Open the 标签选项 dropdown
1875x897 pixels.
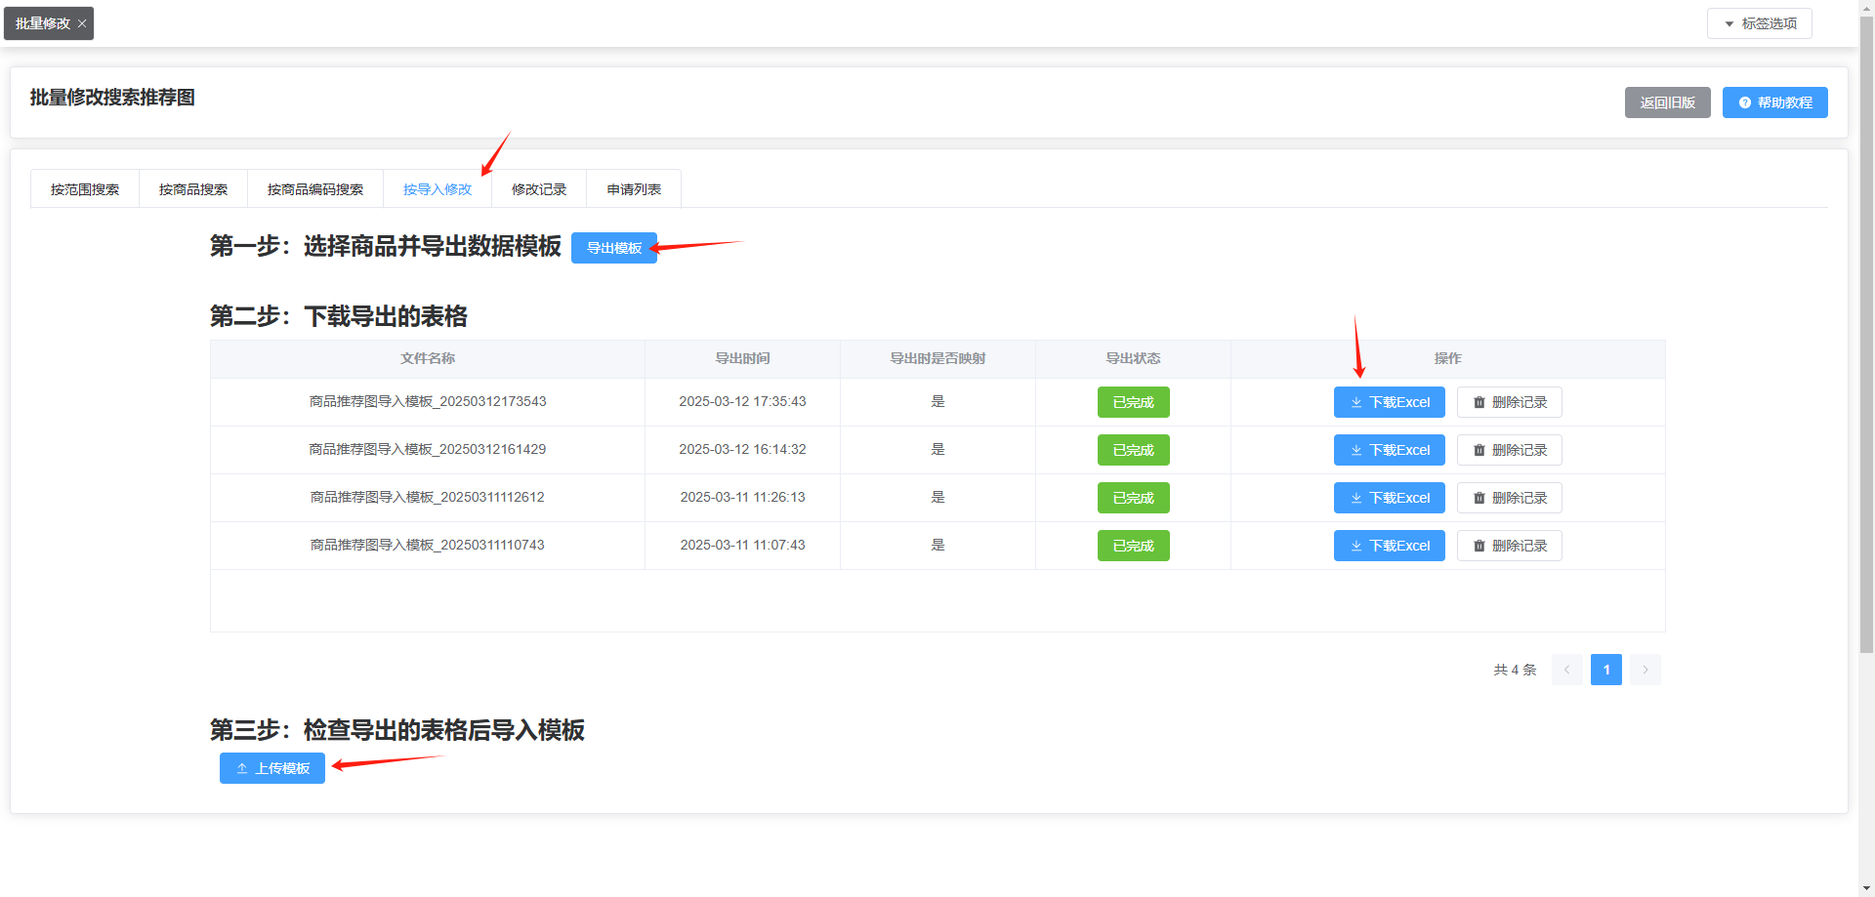pos(1759,23)
